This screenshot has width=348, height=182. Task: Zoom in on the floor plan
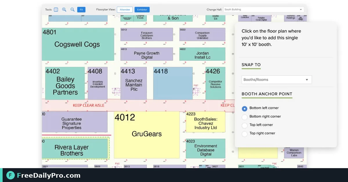coord(64,10)
